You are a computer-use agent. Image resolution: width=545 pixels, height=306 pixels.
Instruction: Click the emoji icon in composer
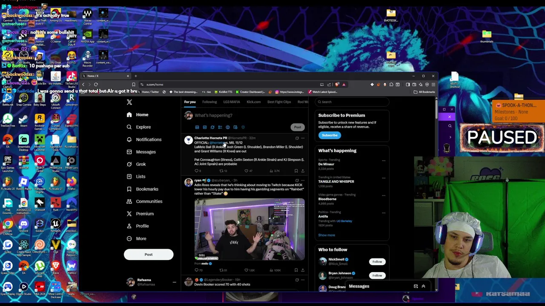228,127
